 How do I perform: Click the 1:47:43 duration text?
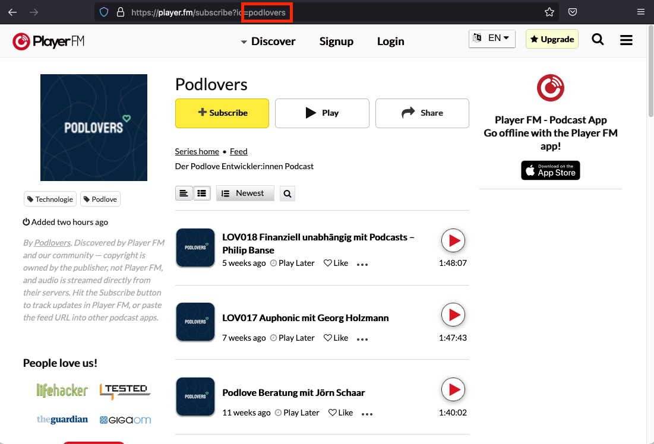tap(453, 338)
